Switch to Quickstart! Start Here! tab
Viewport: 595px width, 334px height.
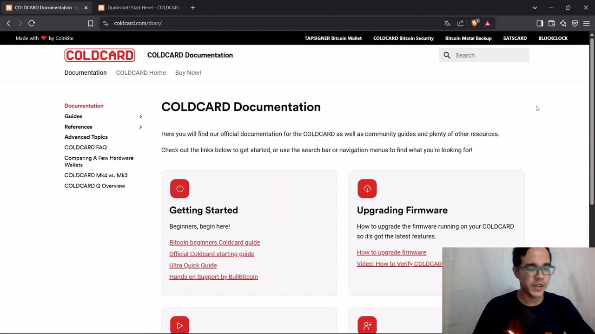click(139, 7)
